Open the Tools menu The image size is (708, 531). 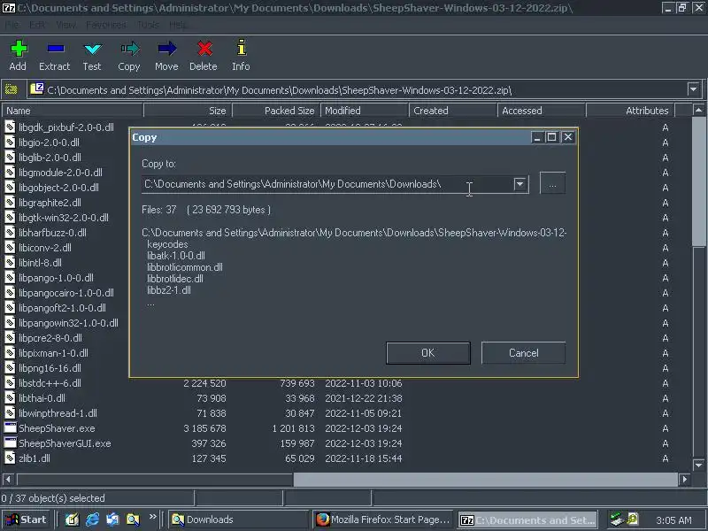[x=148, y=25]
